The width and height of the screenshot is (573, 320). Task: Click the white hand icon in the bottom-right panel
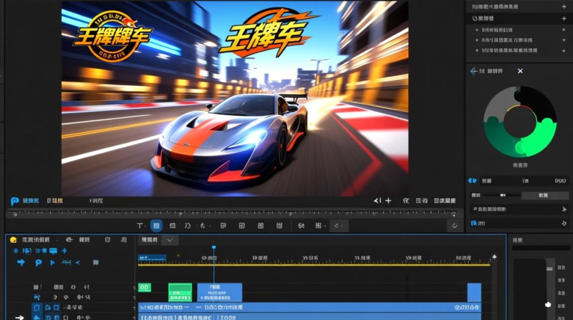pyautogui.click(x=548, y=305)
